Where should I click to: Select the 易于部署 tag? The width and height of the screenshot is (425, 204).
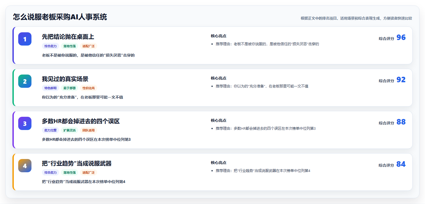tap(70, 88)
